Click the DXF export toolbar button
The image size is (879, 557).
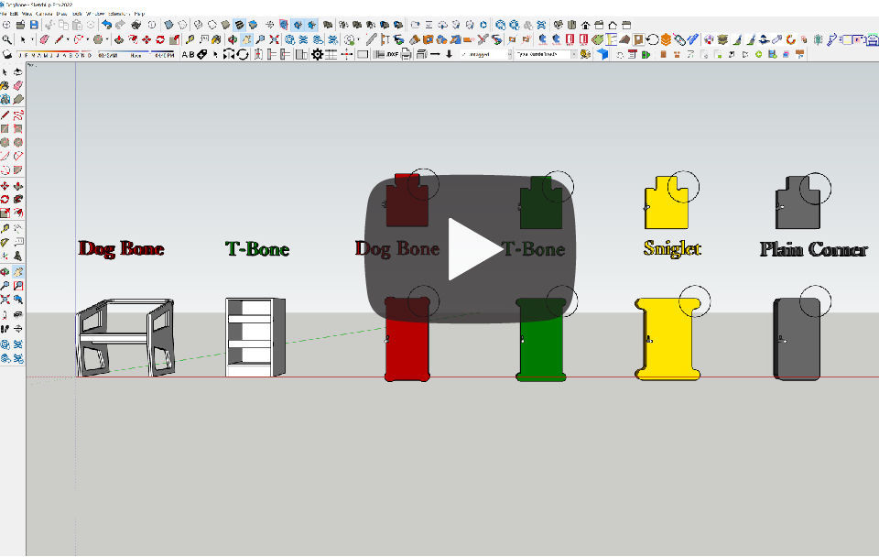pos(393,54)
